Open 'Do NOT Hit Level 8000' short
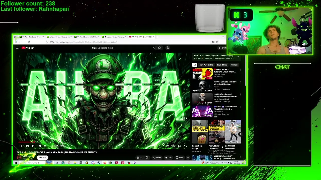Screen dimensions: 321x180 (233, 132)
